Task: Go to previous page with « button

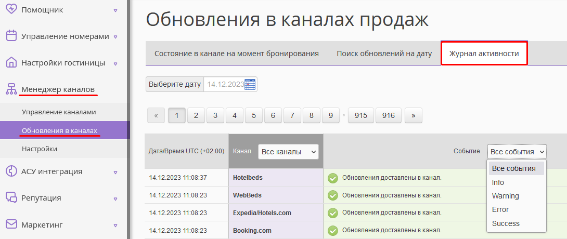Action: [x=156, y=115]
